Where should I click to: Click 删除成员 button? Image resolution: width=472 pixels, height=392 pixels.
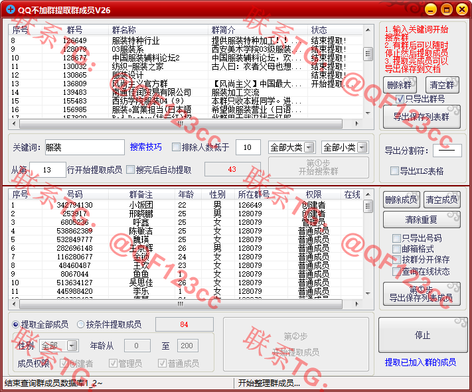tap(401, 200)
